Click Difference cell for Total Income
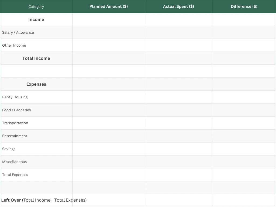The image size is (276, 207). 244,58
